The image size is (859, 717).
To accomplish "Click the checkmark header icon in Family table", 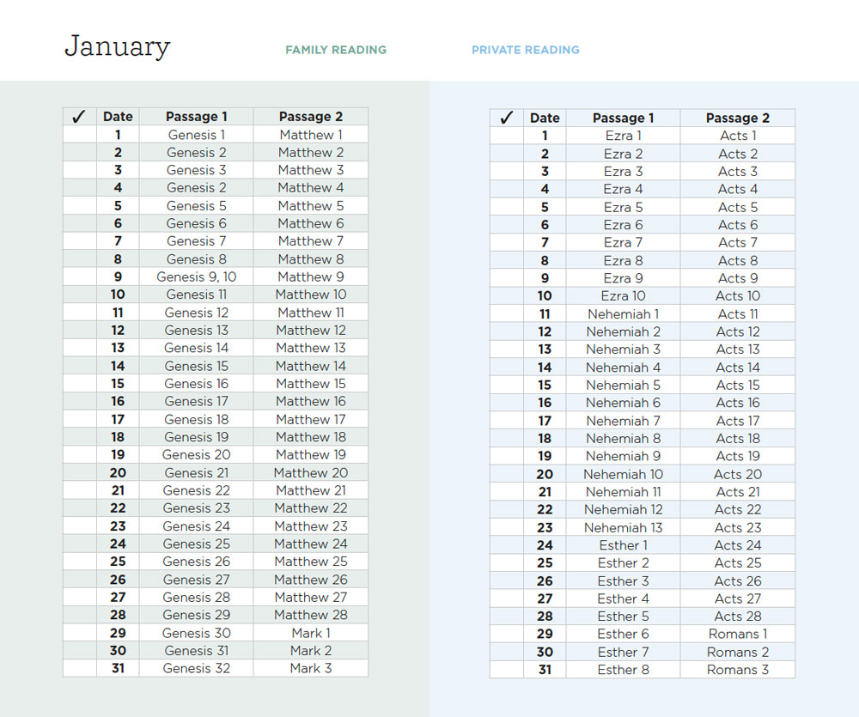I will click(79, 117).
